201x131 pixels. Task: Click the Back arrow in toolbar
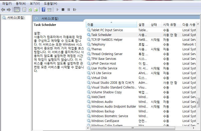3,10
